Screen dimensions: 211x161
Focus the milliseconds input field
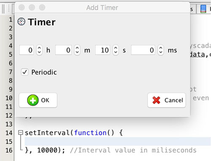click(143, 50)
